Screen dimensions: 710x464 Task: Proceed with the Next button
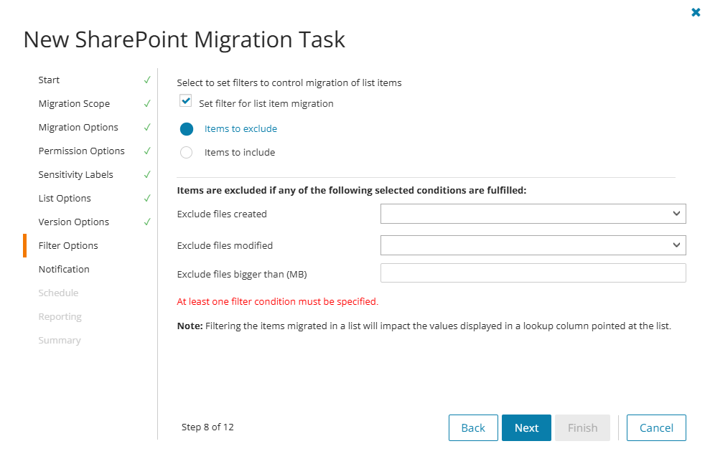tap(526, 427)
